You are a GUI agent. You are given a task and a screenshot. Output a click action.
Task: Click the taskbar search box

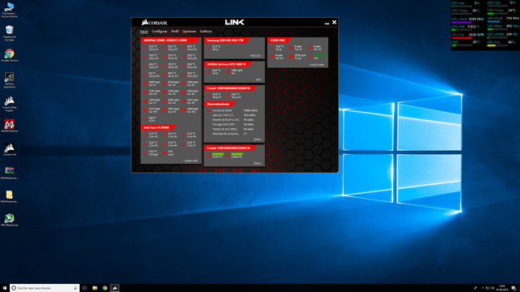click(45, 288)
